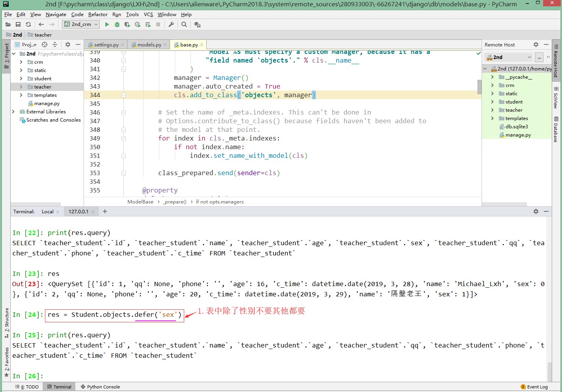Toggle the Favorites side panel
The image size is (562, 392).
point(6,362)
